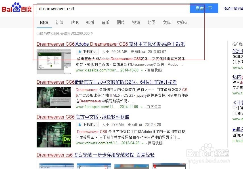Open result Dreamweaver CS6 官方中文版 - 绿色软件联盟
This screenshot has width=243, height=169.
(83, 117)
